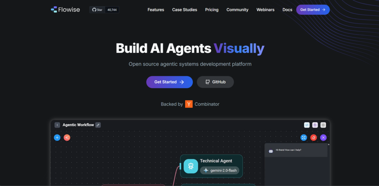Save the workflow with save icon
This screenshot has width=379, height=186.
315,125
